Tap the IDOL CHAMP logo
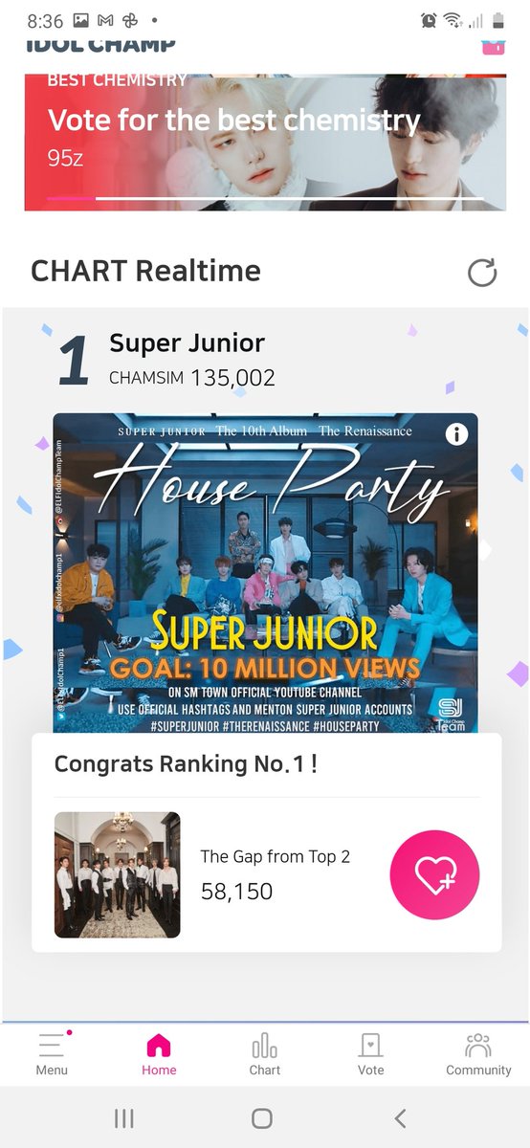 [100, 44]
